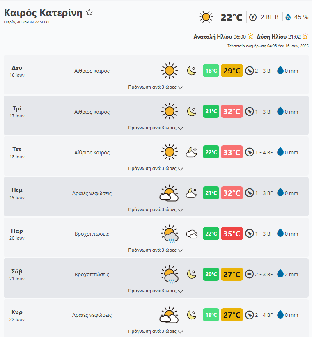312x337 pixels.
Task: Click the 2 mm rain drop icon on Σάβ
Action: 280,274
